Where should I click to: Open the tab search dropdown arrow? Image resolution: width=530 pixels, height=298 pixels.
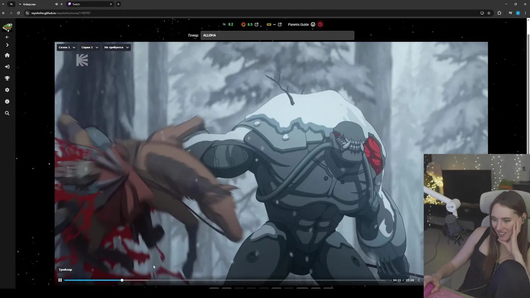coord(3,4)
